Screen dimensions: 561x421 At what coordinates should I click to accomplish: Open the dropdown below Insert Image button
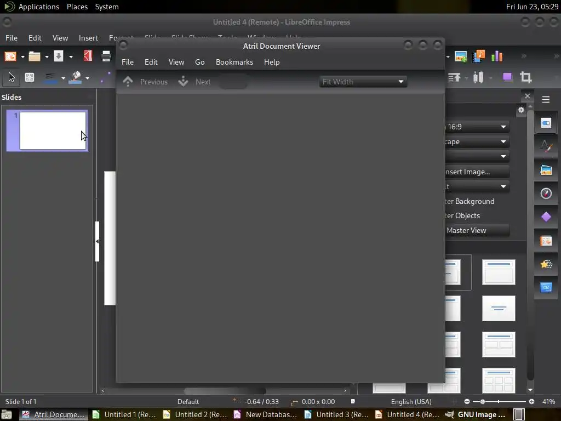pyautogui.click(x=477, y=186)
